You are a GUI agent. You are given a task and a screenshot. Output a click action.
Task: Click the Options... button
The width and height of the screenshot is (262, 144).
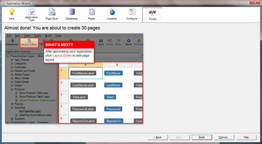pos(224,137)
